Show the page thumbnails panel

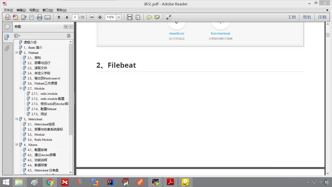pyautogui.click(x=7, y=26)
